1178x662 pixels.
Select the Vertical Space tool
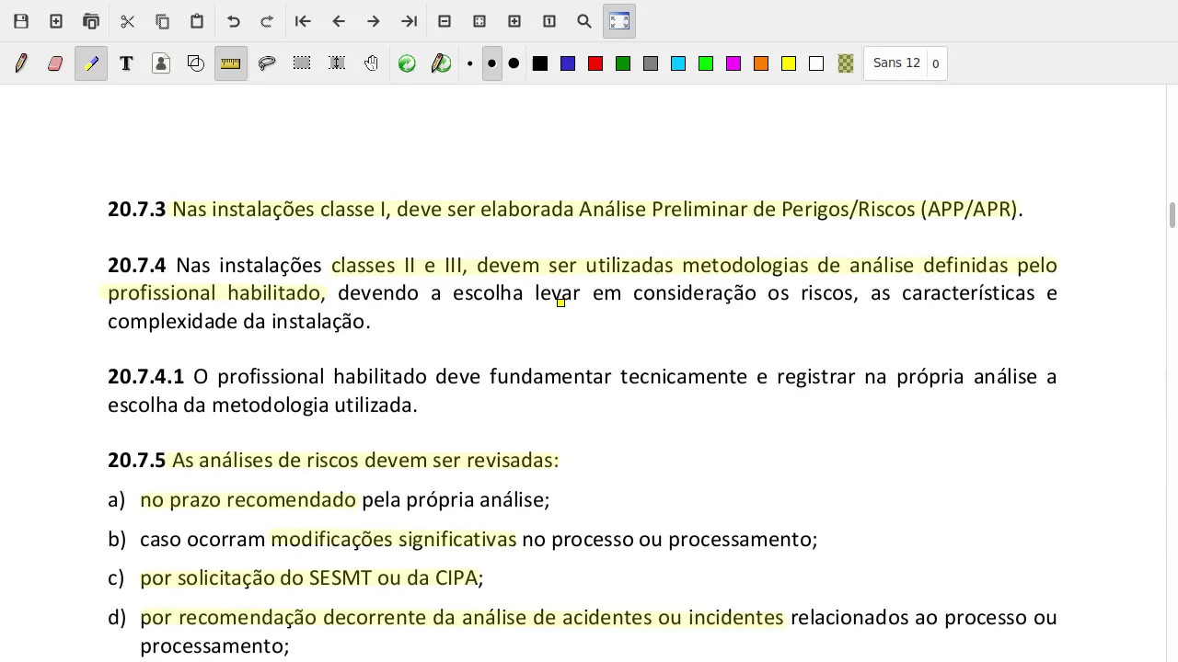pyautogui.click(x=337, y=63)
